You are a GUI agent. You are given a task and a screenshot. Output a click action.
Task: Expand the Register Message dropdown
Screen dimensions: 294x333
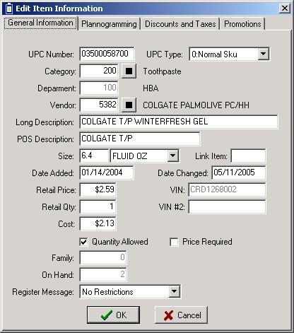(174, 291)
